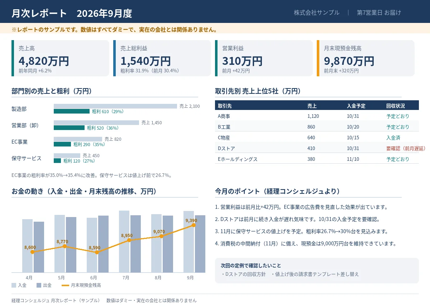Click the 10/20 payment date for B工業
This screenshot has height=308, width=430.
click(x=353, y=127)
